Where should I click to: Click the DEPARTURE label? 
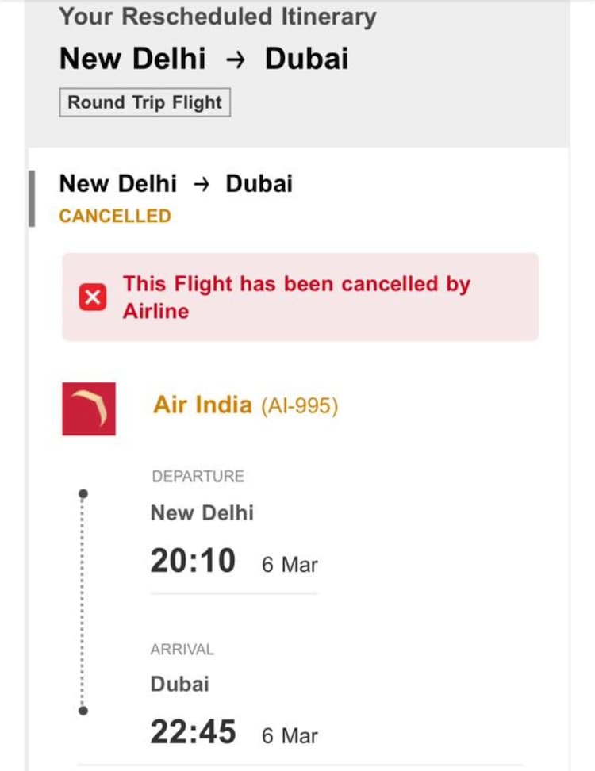[x=198, y=477]
